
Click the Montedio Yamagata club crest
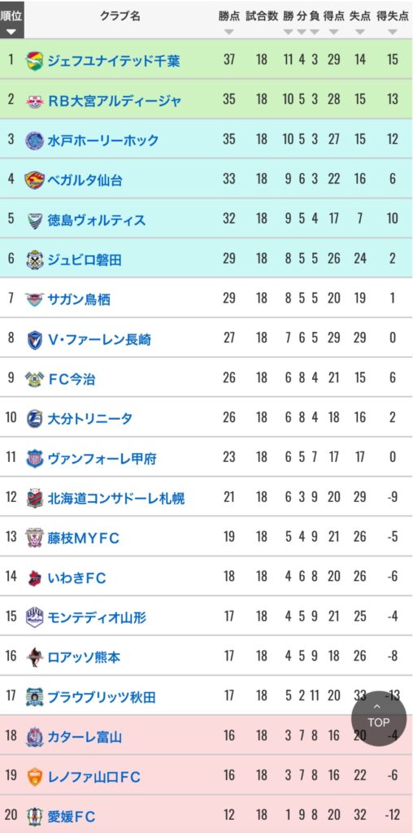pyautogui.click(x=35, y=617)
